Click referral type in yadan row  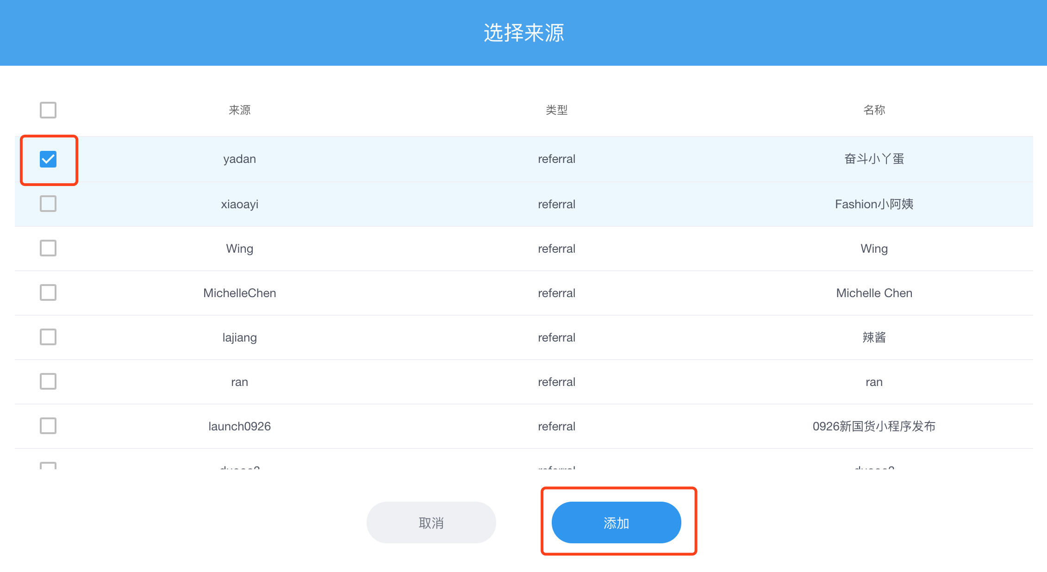[557, 159]
